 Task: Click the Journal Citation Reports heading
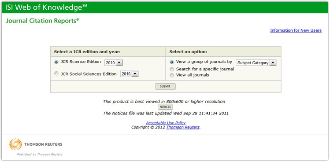(42, 21)
